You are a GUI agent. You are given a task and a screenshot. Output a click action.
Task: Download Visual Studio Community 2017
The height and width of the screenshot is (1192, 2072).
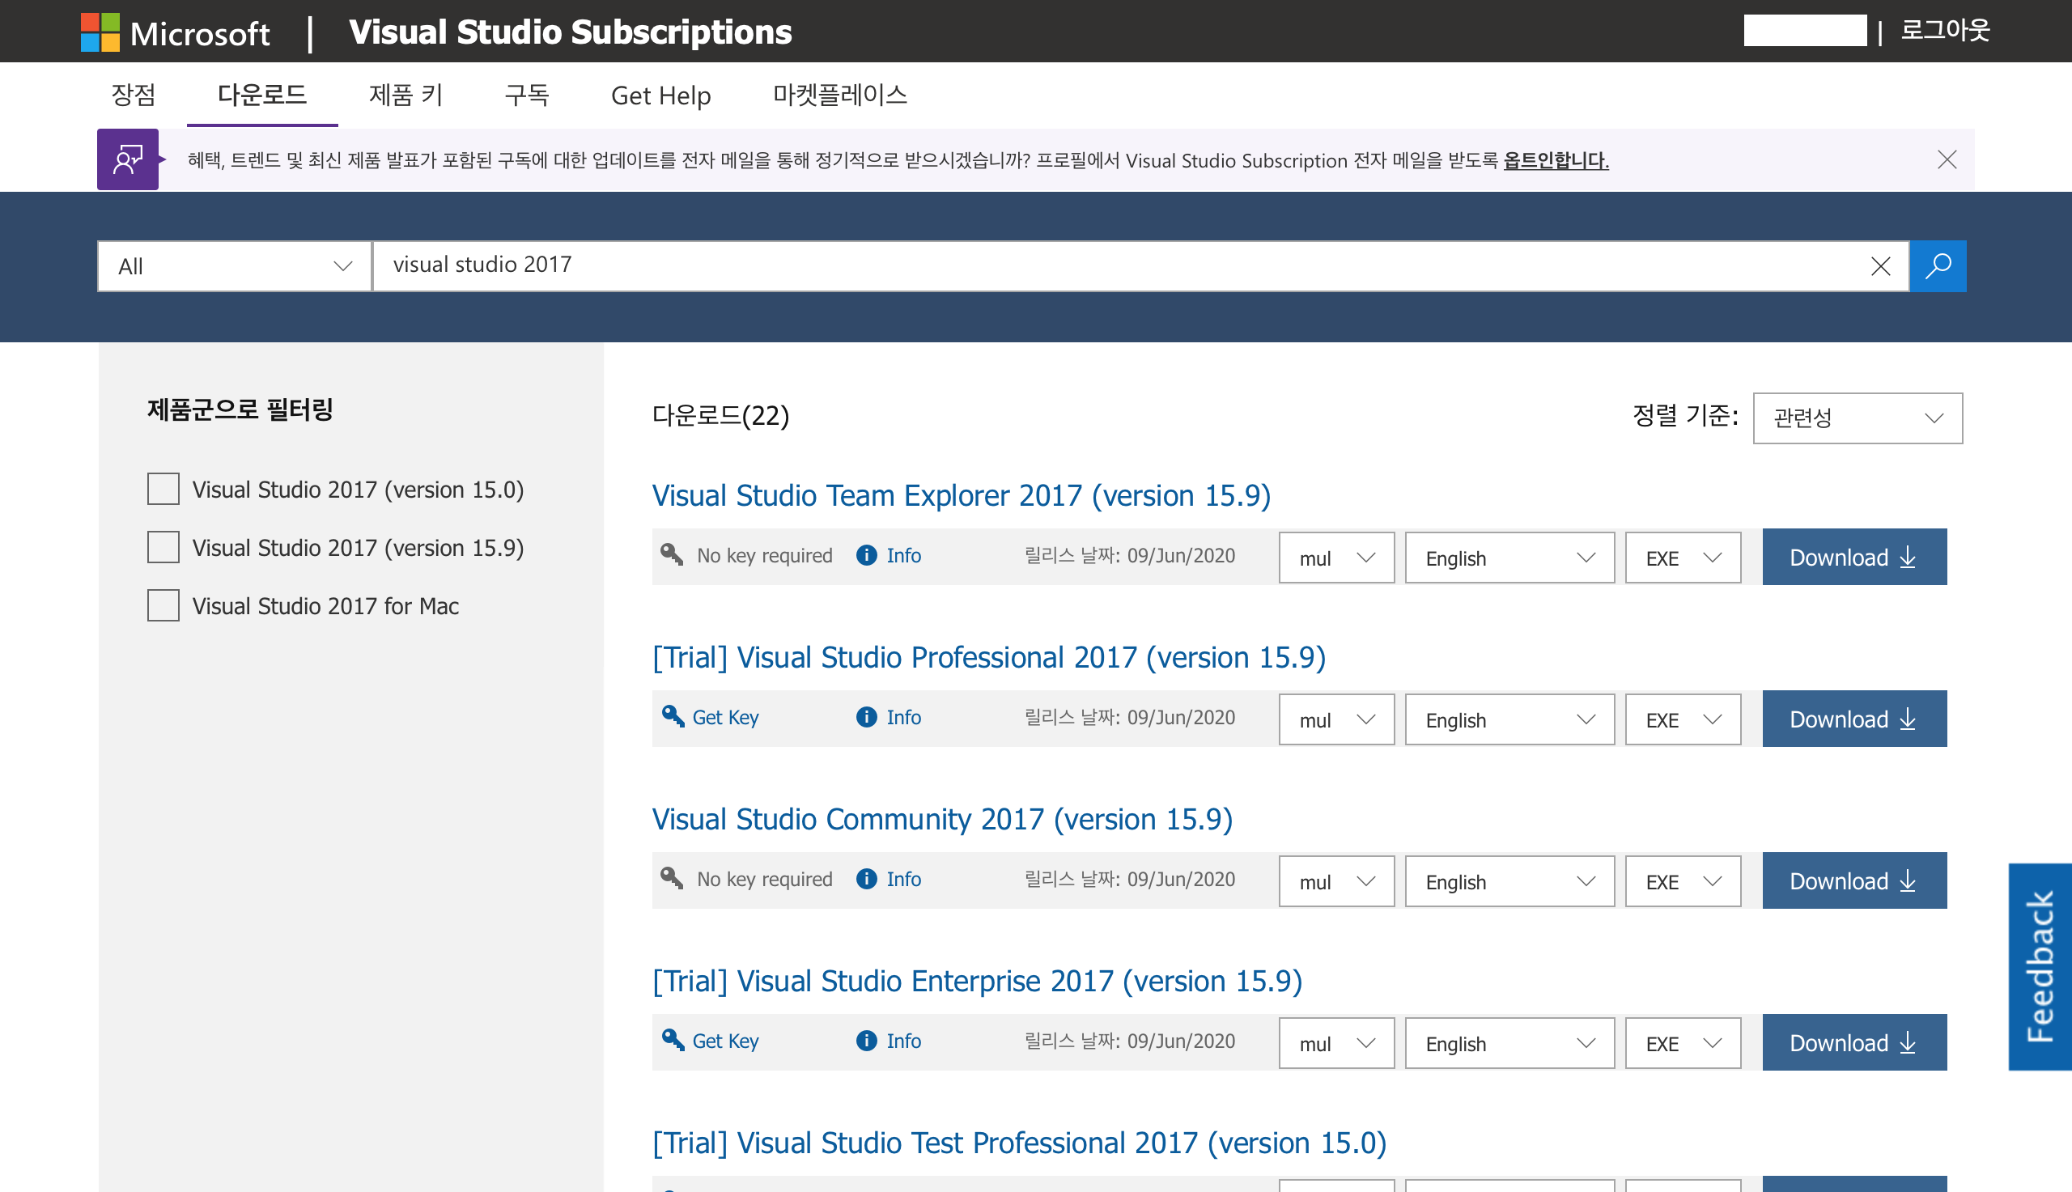[x=1853, y=881]
